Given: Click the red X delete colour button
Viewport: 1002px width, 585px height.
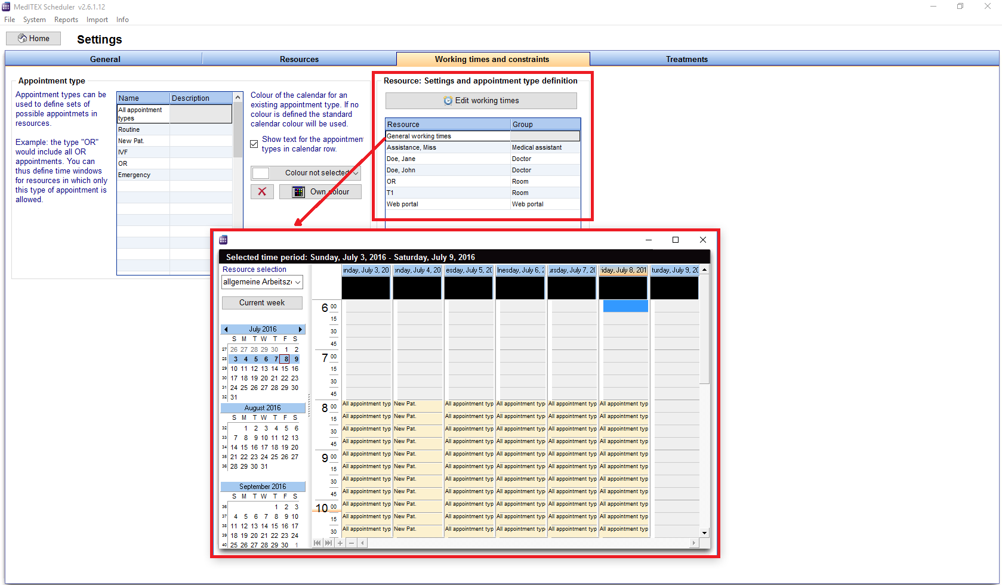Looking at the screenshot, I should click(262, 191).
